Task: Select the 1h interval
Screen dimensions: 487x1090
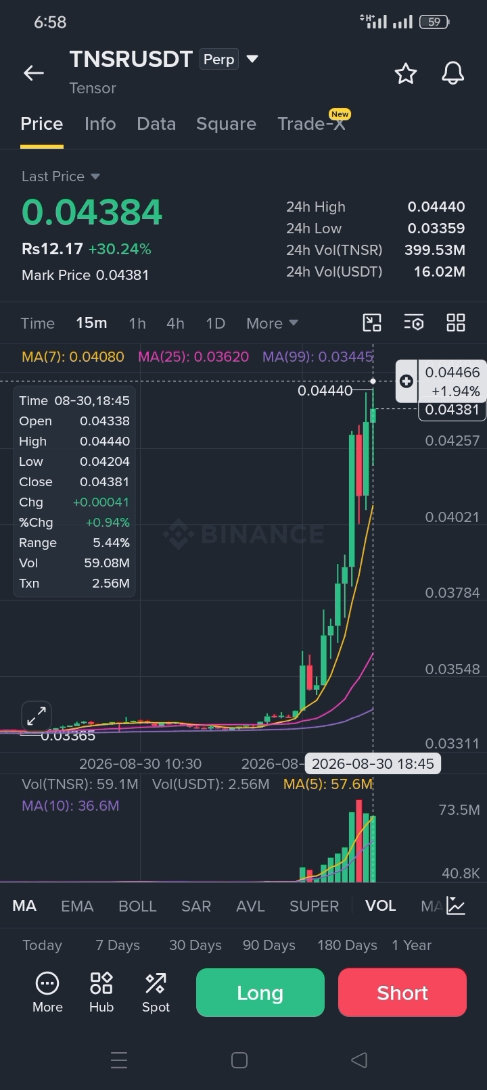Action: tap(137, 323)
